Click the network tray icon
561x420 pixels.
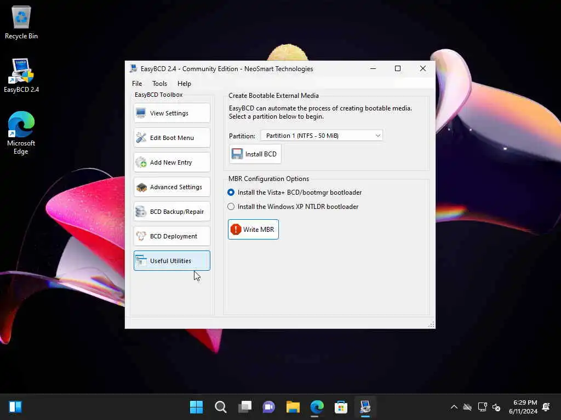pos(482,407)
